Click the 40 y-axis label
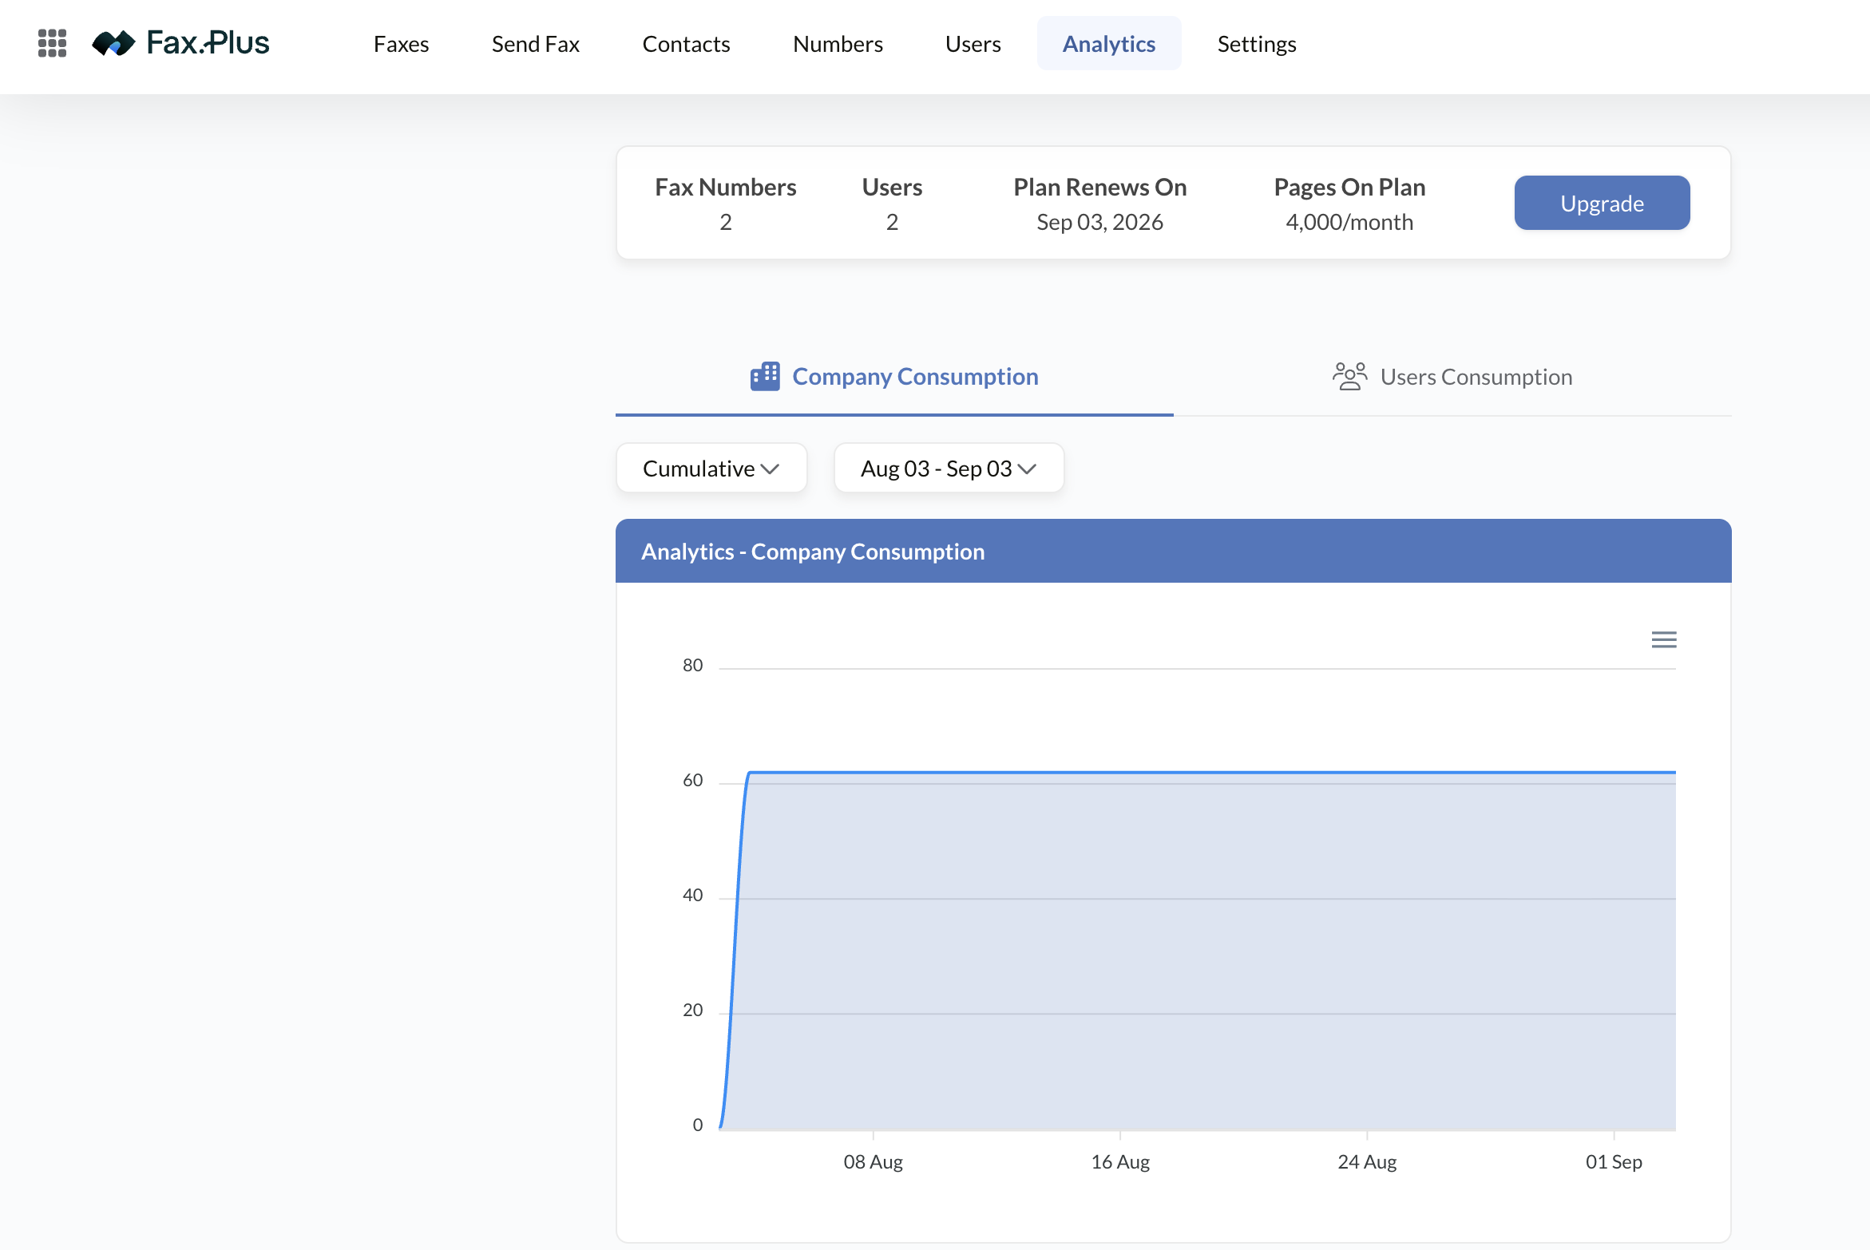The height and width of the screenshot is (1250, 1870). coord(692,896)
